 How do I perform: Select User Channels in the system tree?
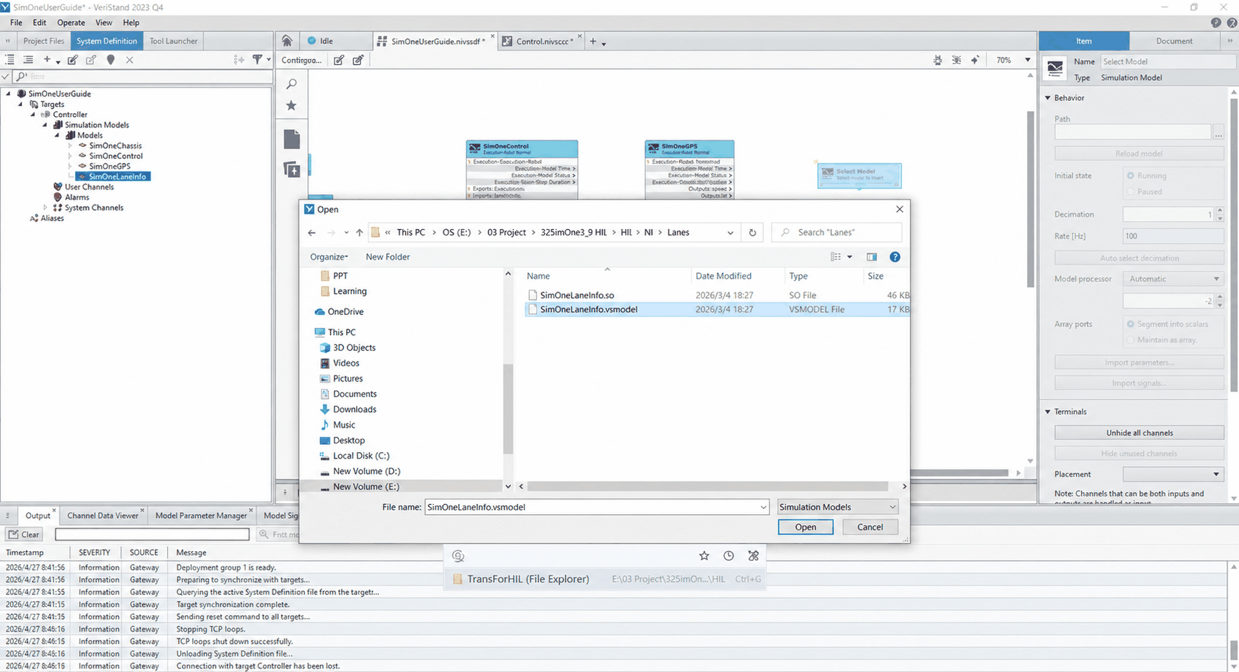click(89, 187)
